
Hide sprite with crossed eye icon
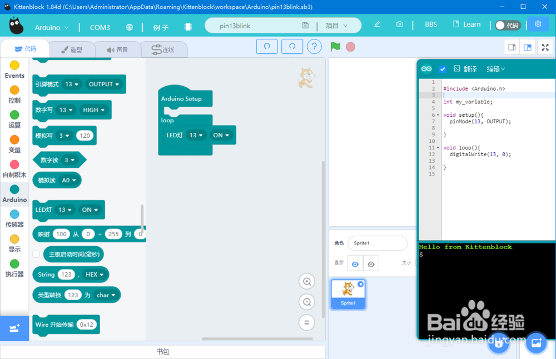pos(371,263)
